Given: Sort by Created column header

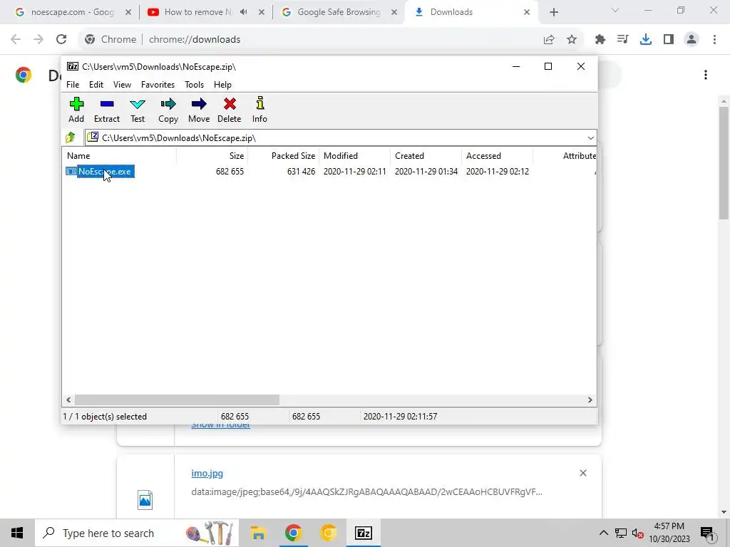Looking at the screenshot, I should click(426, 156).
